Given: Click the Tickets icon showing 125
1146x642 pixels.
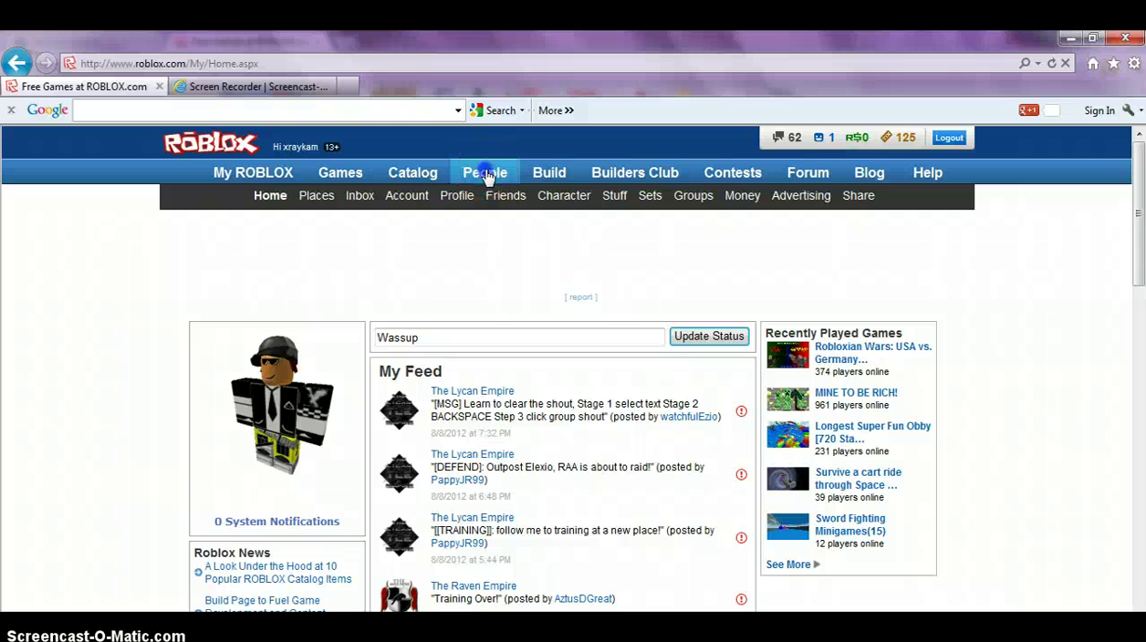Looking at the screenshot, I should [x=886, y=138].
